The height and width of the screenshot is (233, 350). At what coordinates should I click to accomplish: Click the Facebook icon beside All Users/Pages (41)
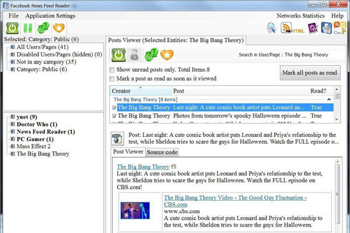pyautogui.click(x=13, y=47)
